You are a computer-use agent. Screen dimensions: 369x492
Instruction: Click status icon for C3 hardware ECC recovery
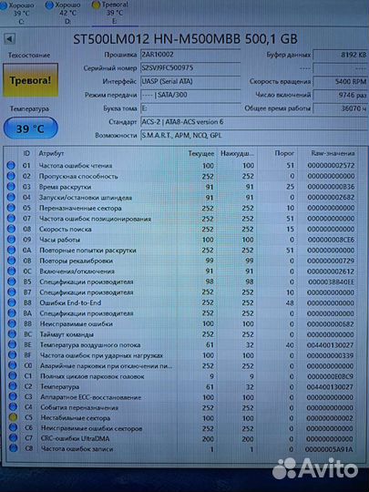click(x=13, y=397)
